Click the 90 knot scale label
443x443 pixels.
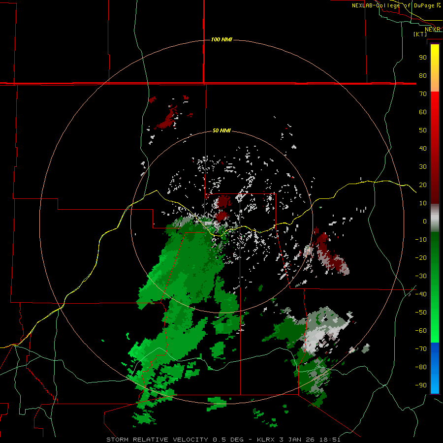point(423,58)
